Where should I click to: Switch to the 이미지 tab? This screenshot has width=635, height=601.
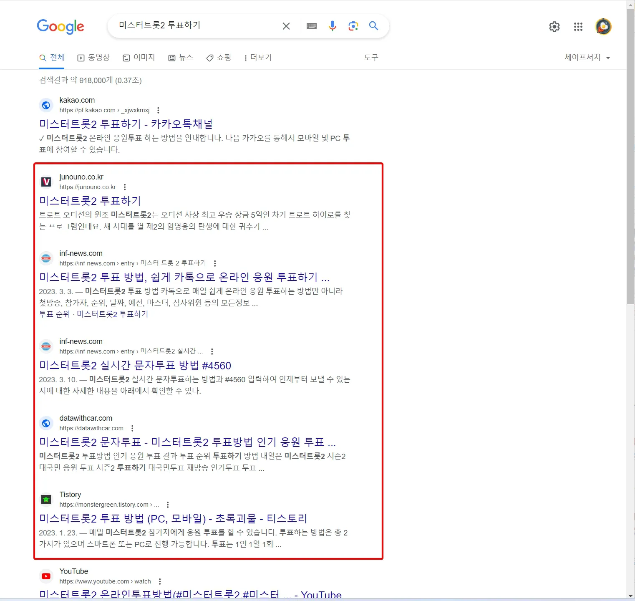coord(139,58)
